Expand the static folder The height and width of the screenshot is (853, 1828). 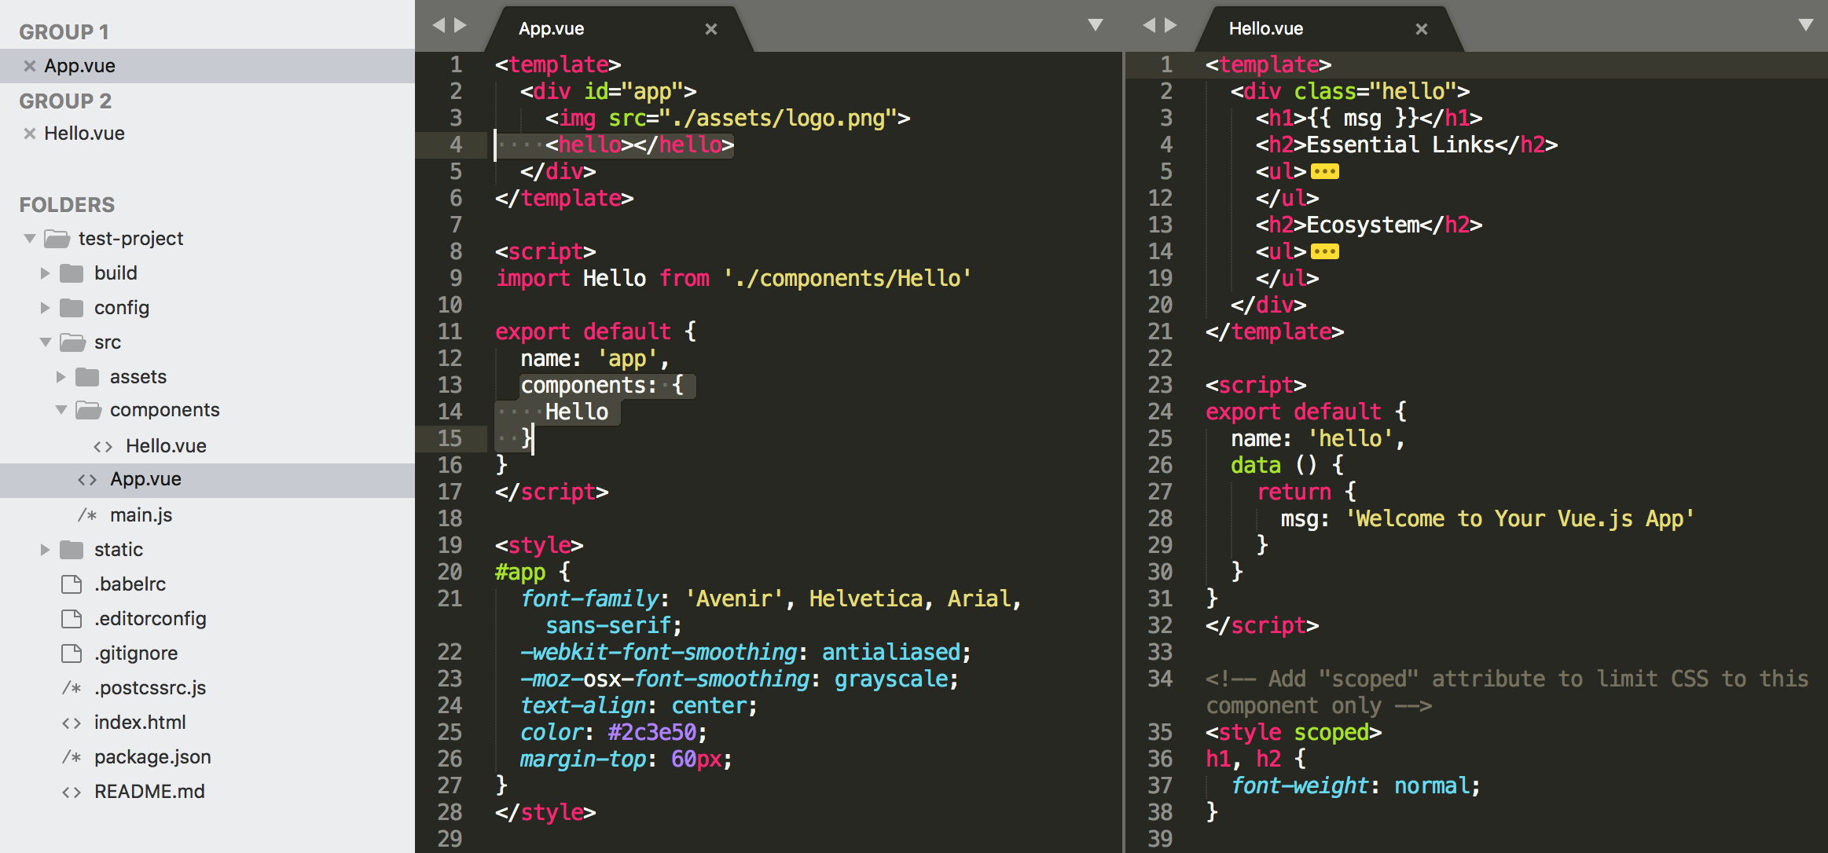pyautogui.click(x=45, y=550)
